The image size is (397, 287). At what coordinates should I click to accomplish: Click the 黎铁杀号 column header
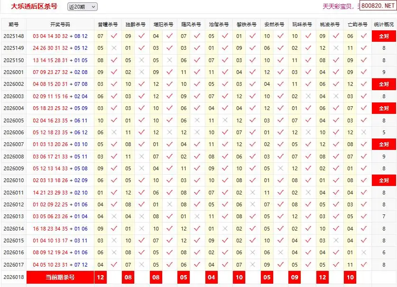click(246, 24)
